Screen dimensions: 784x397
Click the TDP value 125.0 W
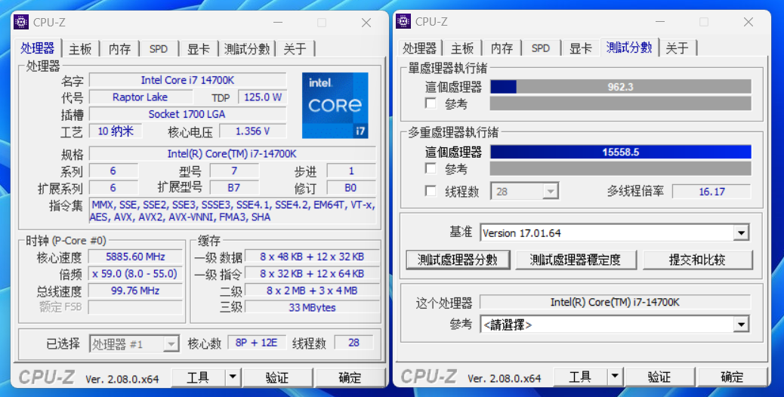263,97
